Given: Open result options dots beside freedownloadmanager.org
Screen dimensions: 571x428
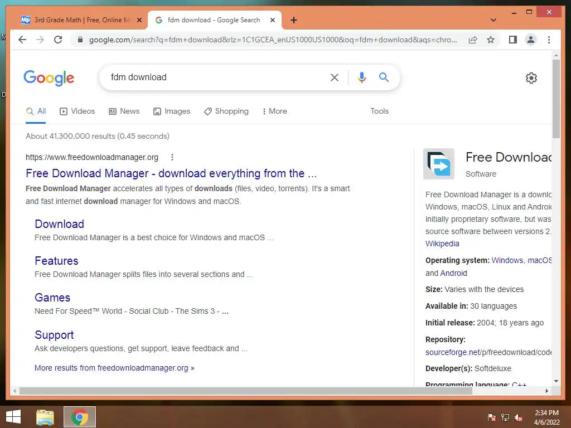Looking at the screenshot, I should click(172, 157).
